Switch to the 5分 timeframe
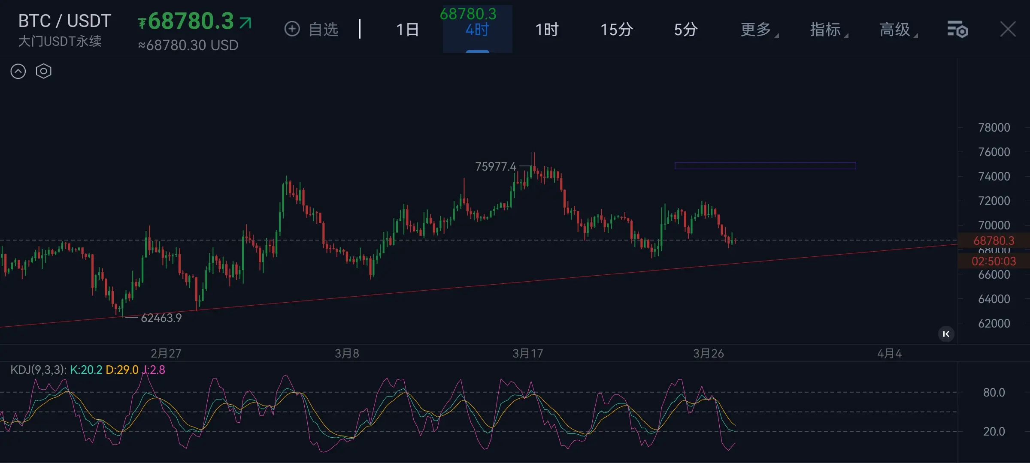The height and width of the screenshot is (463, 1030). (685, 30)
